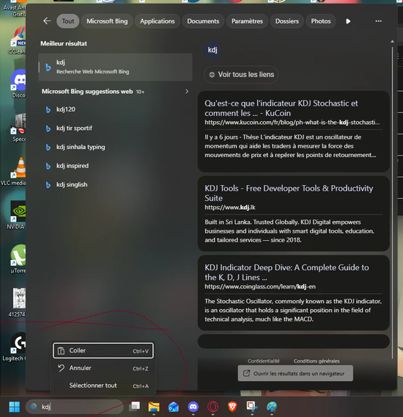Show more filters with the play arrow
The height and width of the screenshot is (417, 403).
348,21
